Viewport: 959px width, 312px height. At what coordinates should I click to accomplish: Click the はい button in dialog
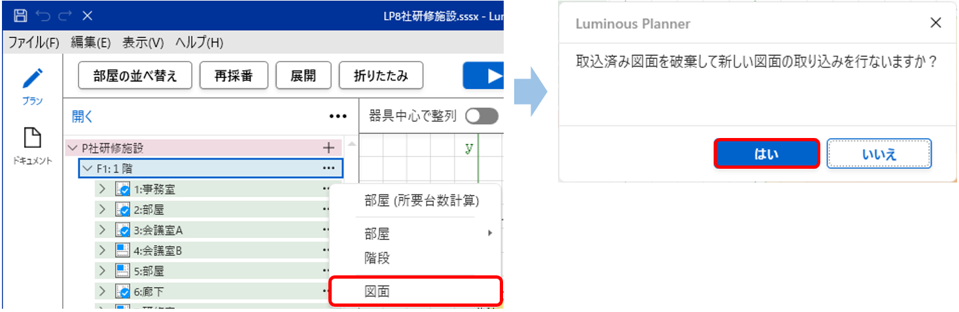click(766, 154)
